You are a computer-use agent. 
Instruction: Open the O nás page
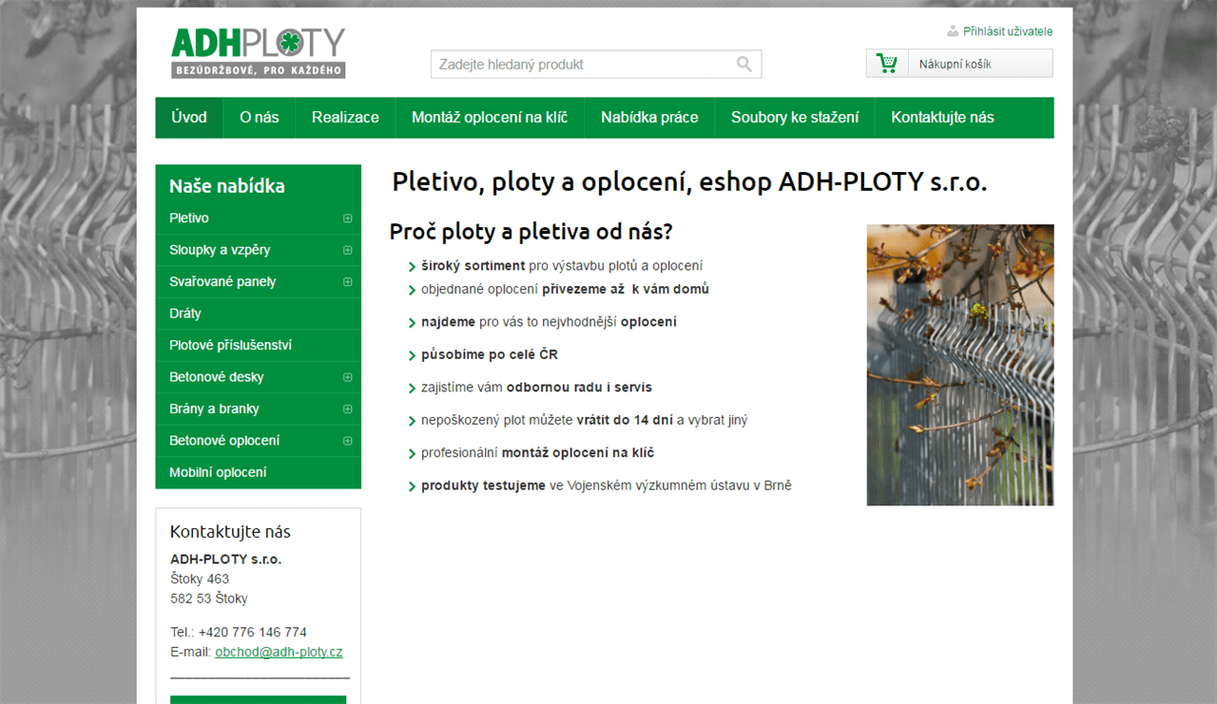point(260,118)
